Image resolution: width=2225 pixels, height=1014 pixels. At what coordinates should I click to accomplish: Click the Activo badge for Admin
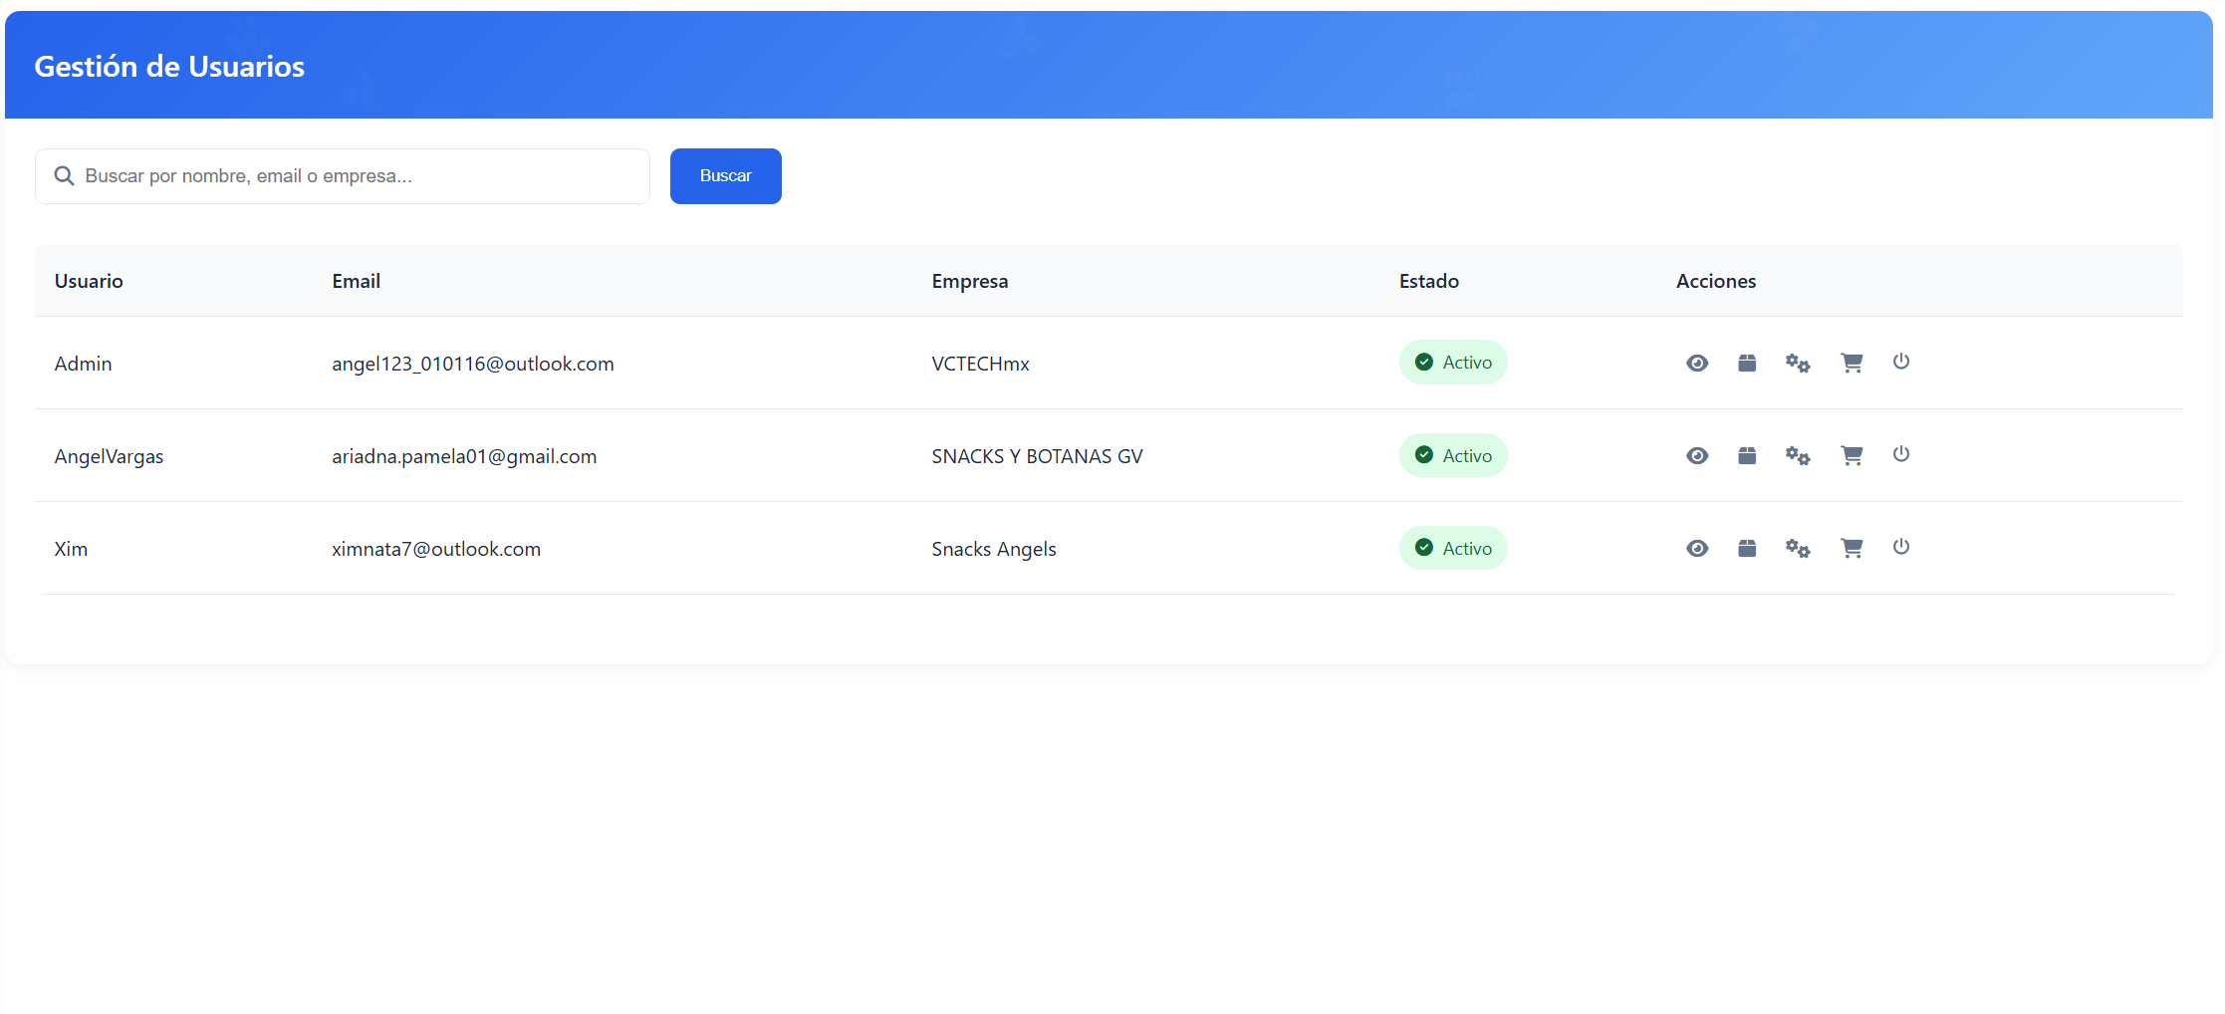click(1453, 363)
